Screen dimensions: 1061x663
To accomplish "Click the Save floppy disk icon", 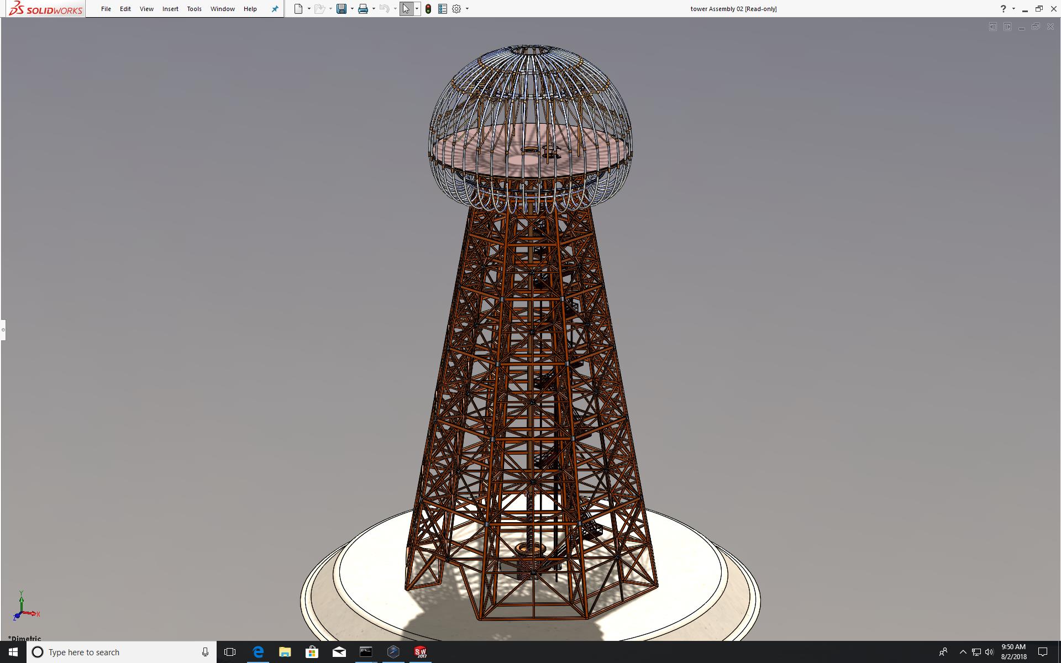I will point(342,9).
